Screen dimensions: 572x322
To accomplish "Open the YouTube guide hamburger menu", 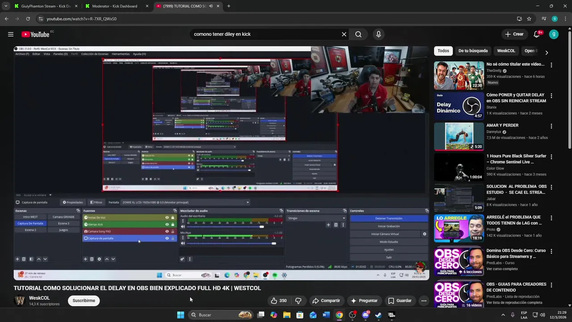I will point(11,34).
